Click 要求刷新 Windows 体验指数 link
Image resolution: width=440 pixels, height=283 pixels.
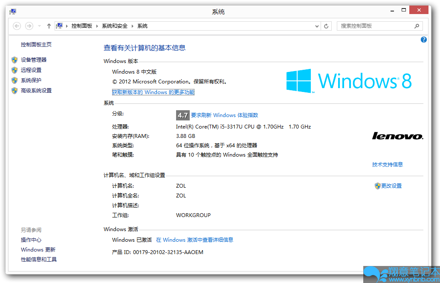(x=225, y=115)
